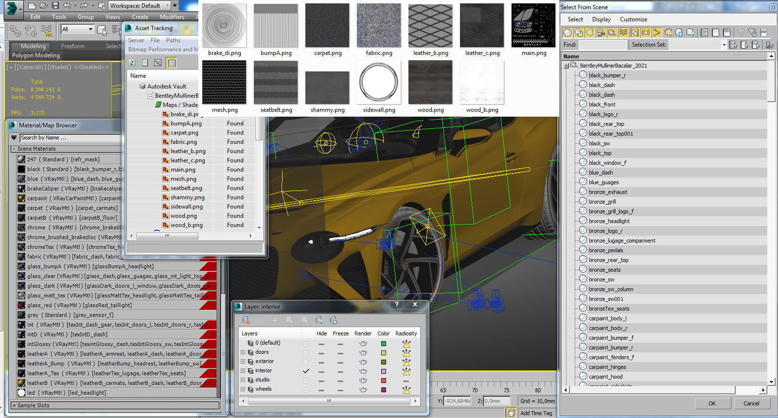This screenshot has height=418, width=778.
Task: Toggle Render teapot for studio layer
Action: tap(363, 380)
